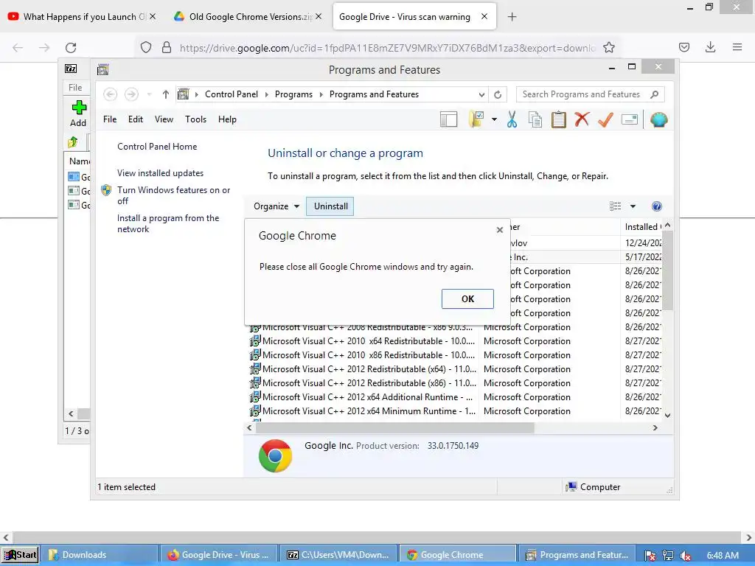Open the folder options toolbar icon
Screen dimensions: 755x566
pyautogui.click(x=476, y=119)
